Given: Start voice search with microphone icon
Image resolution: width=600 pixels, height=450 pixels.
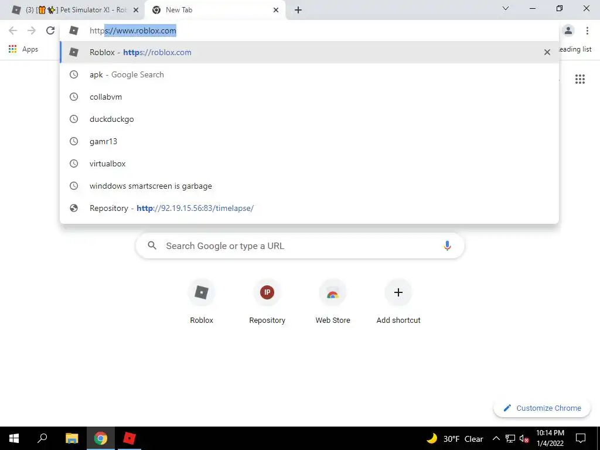Looking at the screenshot, I should [x=447, y=246].
